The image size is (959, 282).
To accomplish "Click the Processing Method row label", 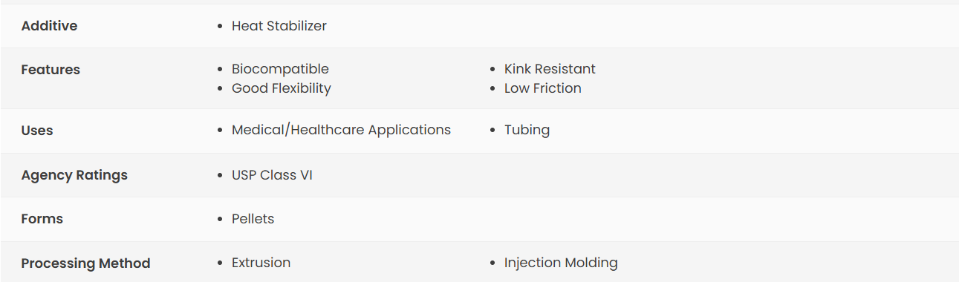I will pos(85,263).
